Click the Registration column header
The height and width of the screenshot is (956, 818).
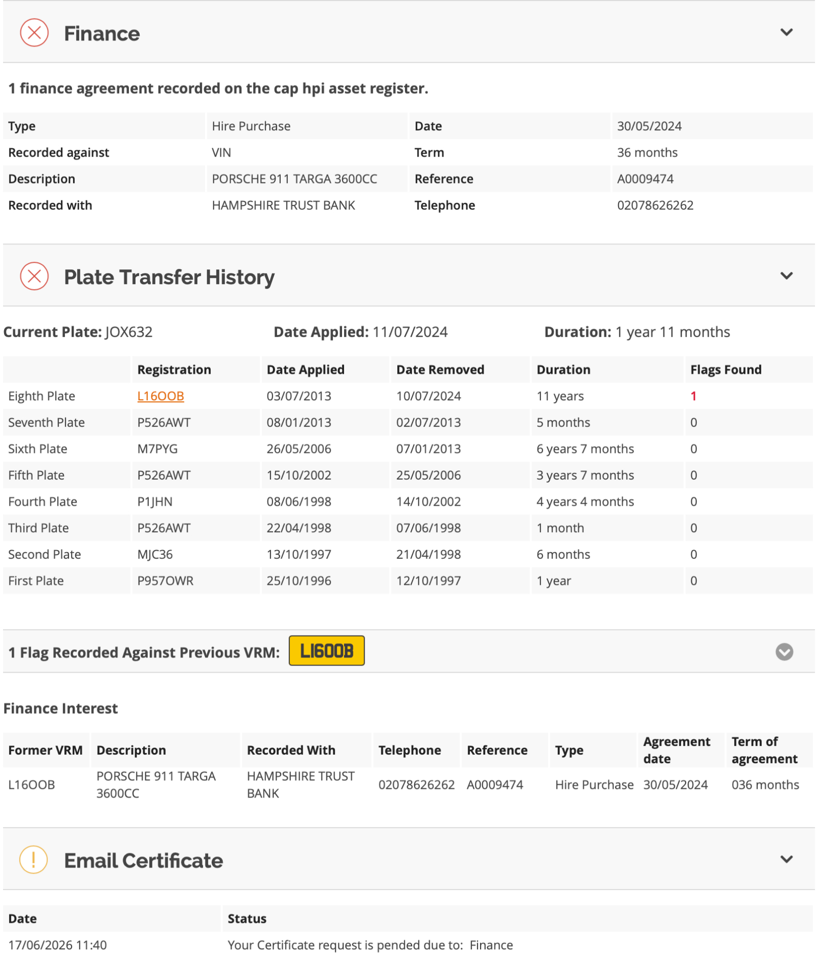[x=174, y=369]
